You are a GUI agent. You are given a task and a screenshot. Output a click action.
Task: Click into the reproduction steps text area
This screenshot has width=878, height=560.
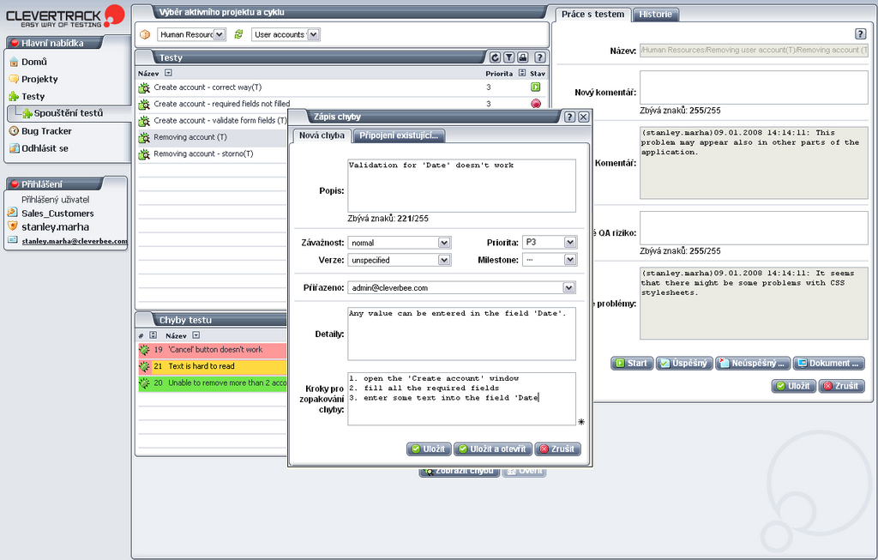point(461,400)
